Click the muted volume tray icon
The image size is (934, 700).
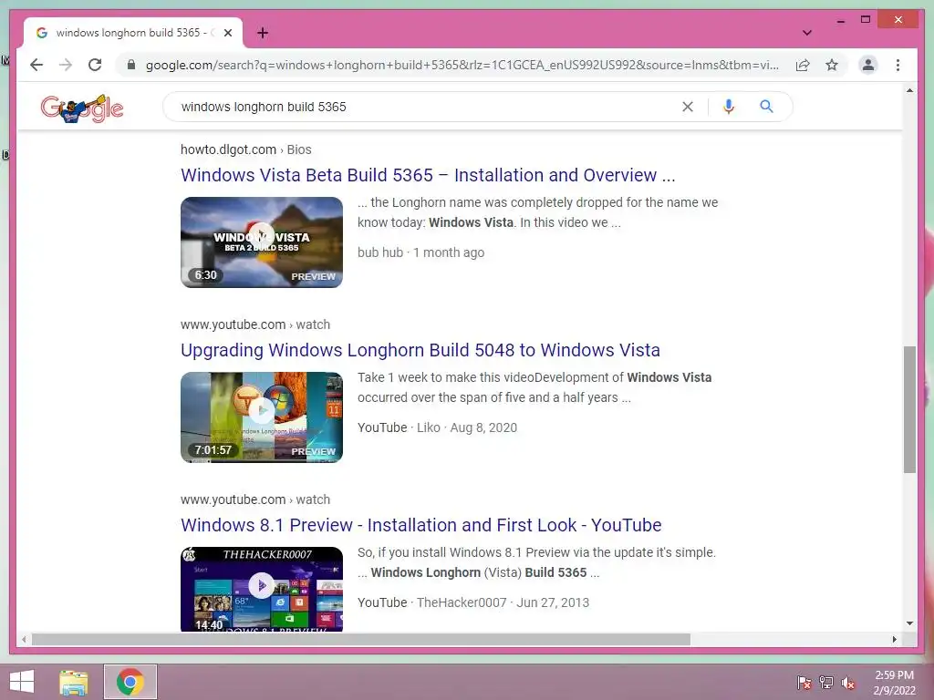click(x=848, y=682)
